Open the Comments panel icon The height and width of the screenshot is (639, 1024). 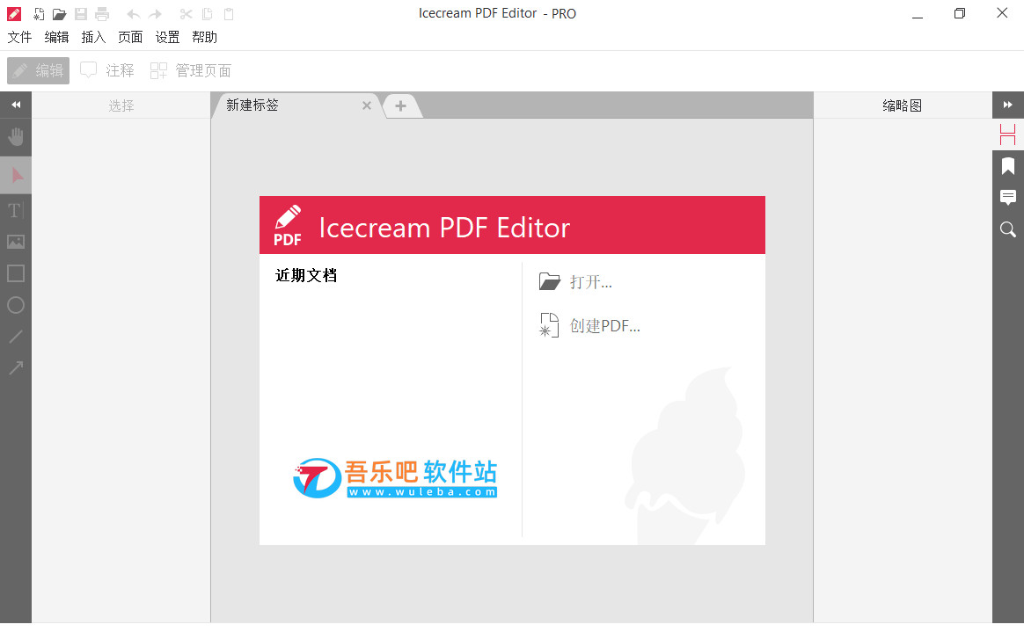1007,197
